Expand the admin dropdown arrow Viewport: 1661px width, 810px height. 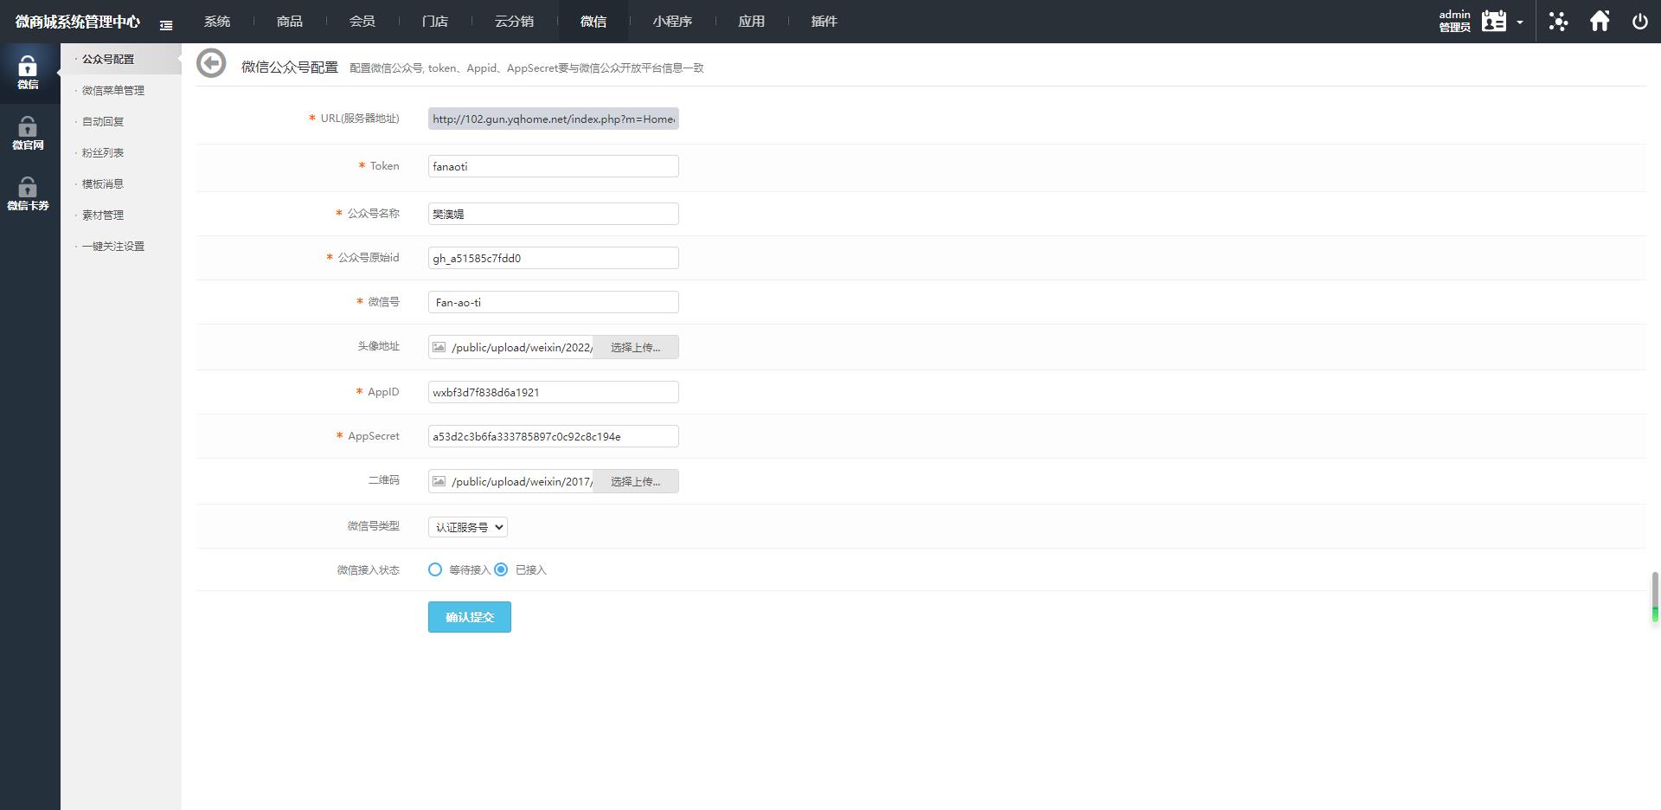pos(1520,22)
